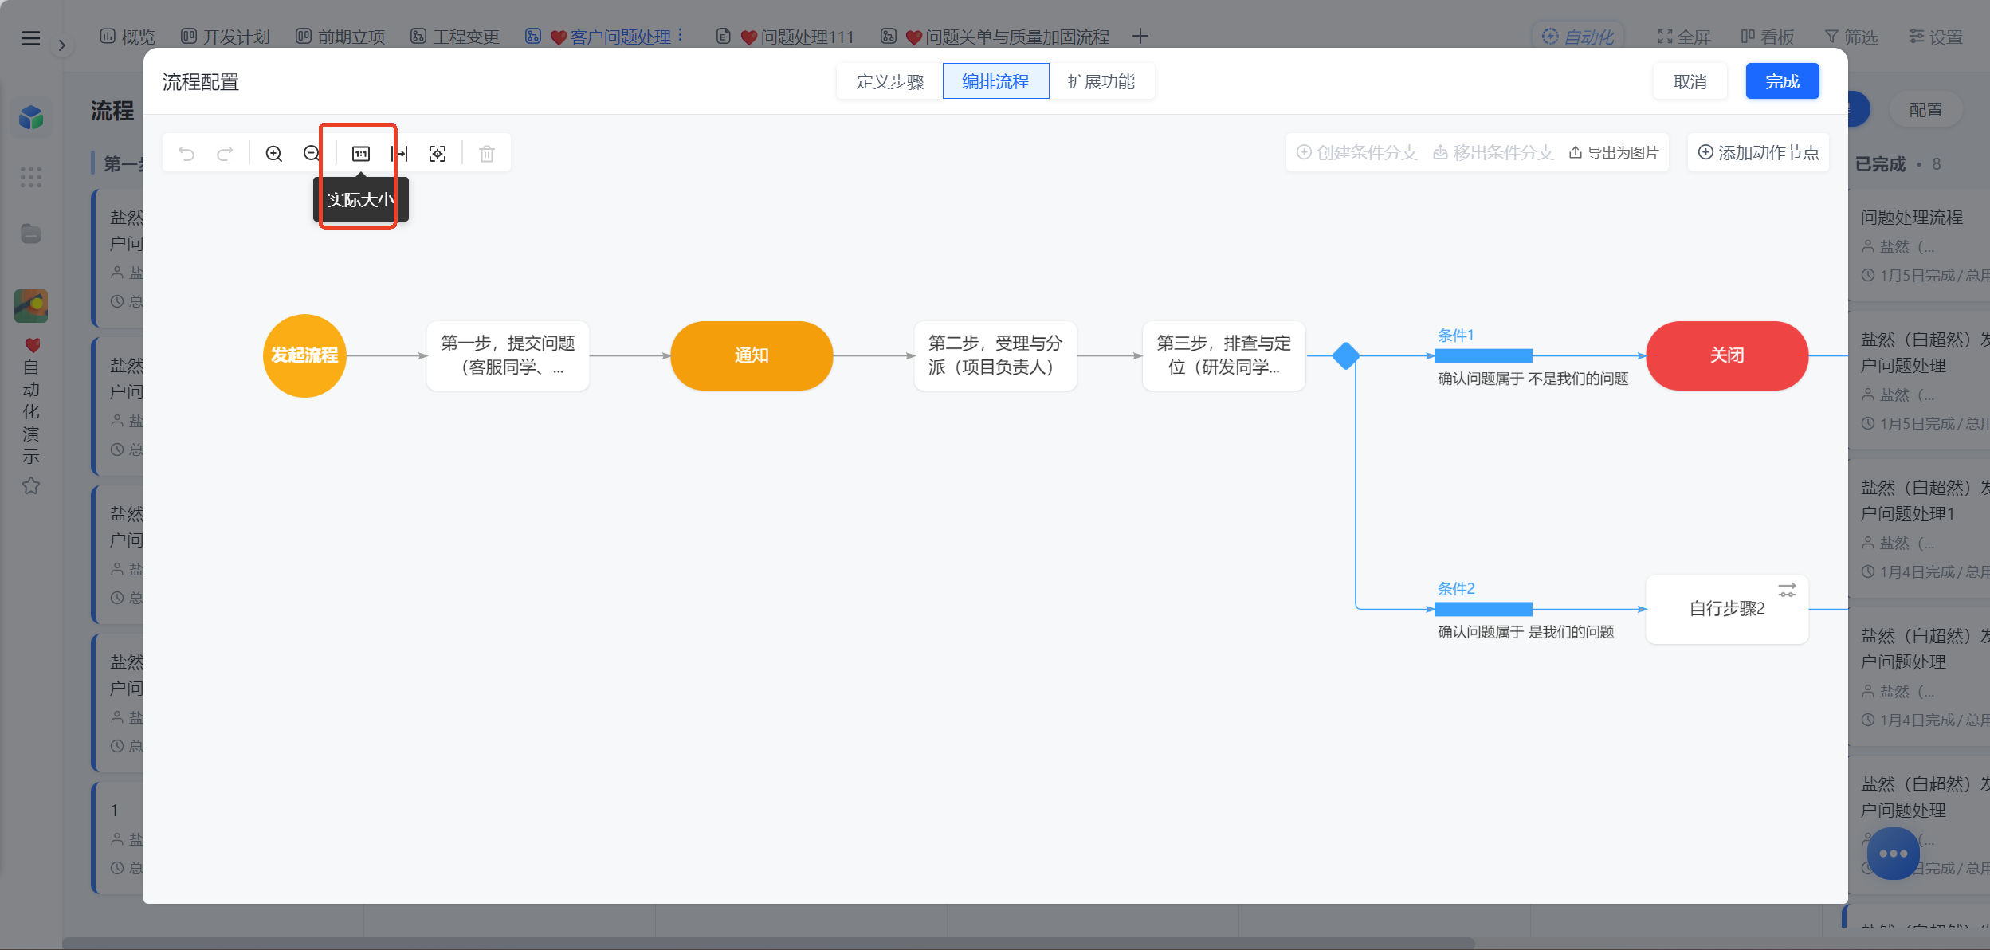Switch to 定义步骤 tab

[889, 81]
